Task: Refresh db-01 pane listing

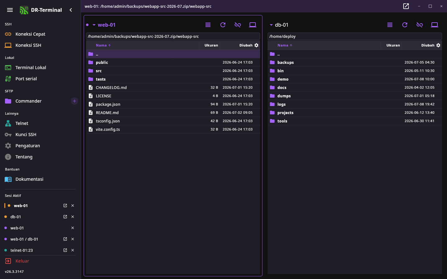Action: click(405, 25)
